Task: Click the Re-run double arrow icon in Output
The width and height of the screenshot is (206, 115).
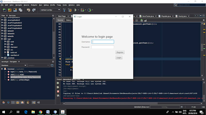Action: pyautogui.click(x=58, y=83)
